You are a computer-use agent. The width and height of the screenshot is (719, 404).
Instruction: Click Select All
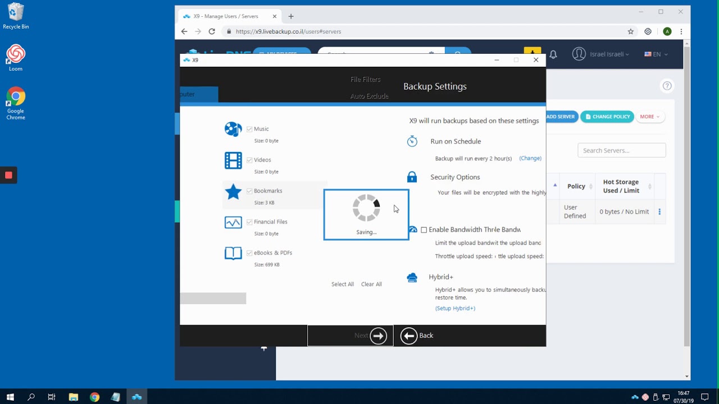pyautogui.click(x=343, y=284)
